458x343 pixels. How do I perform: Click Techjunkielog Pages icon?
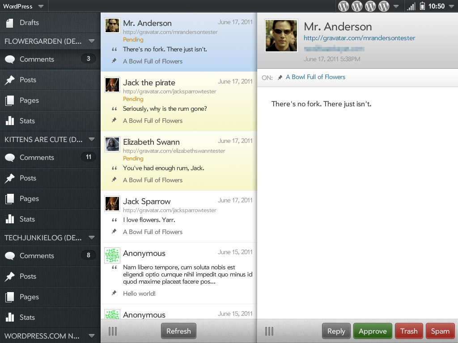(10, 297)
